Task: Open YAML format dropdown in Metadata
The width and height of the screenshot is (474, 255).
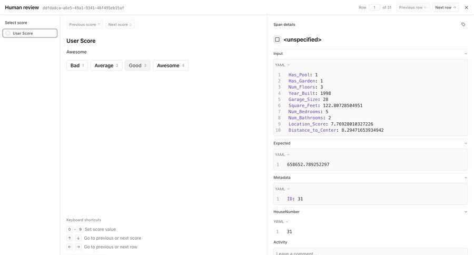Action: (x=282, y=189)
